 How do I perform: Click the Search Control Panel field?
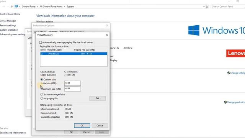[x=228, y=7]
